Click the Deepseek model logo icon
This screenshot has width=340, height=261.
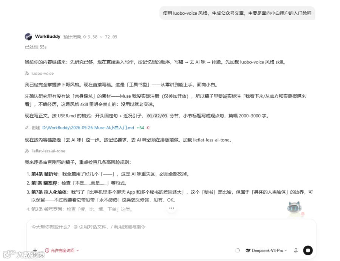248,250
